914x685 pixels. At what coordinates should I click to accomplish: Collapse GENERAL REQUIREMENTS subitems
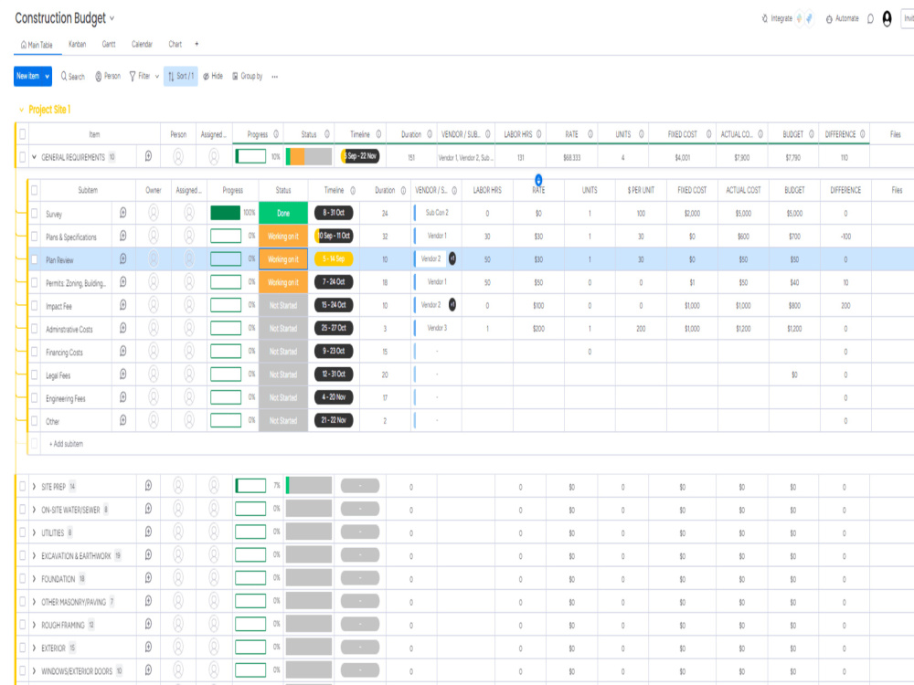point(34,157)
